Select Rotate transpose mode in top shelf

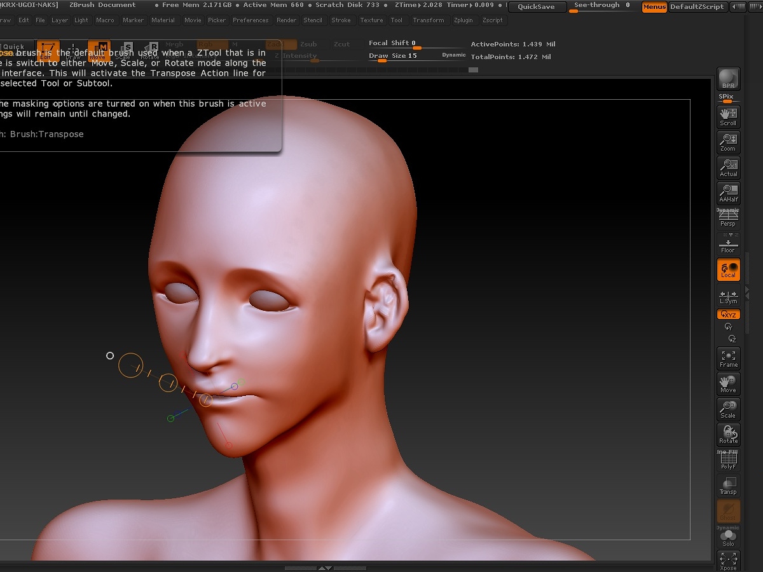click(151, 50)
